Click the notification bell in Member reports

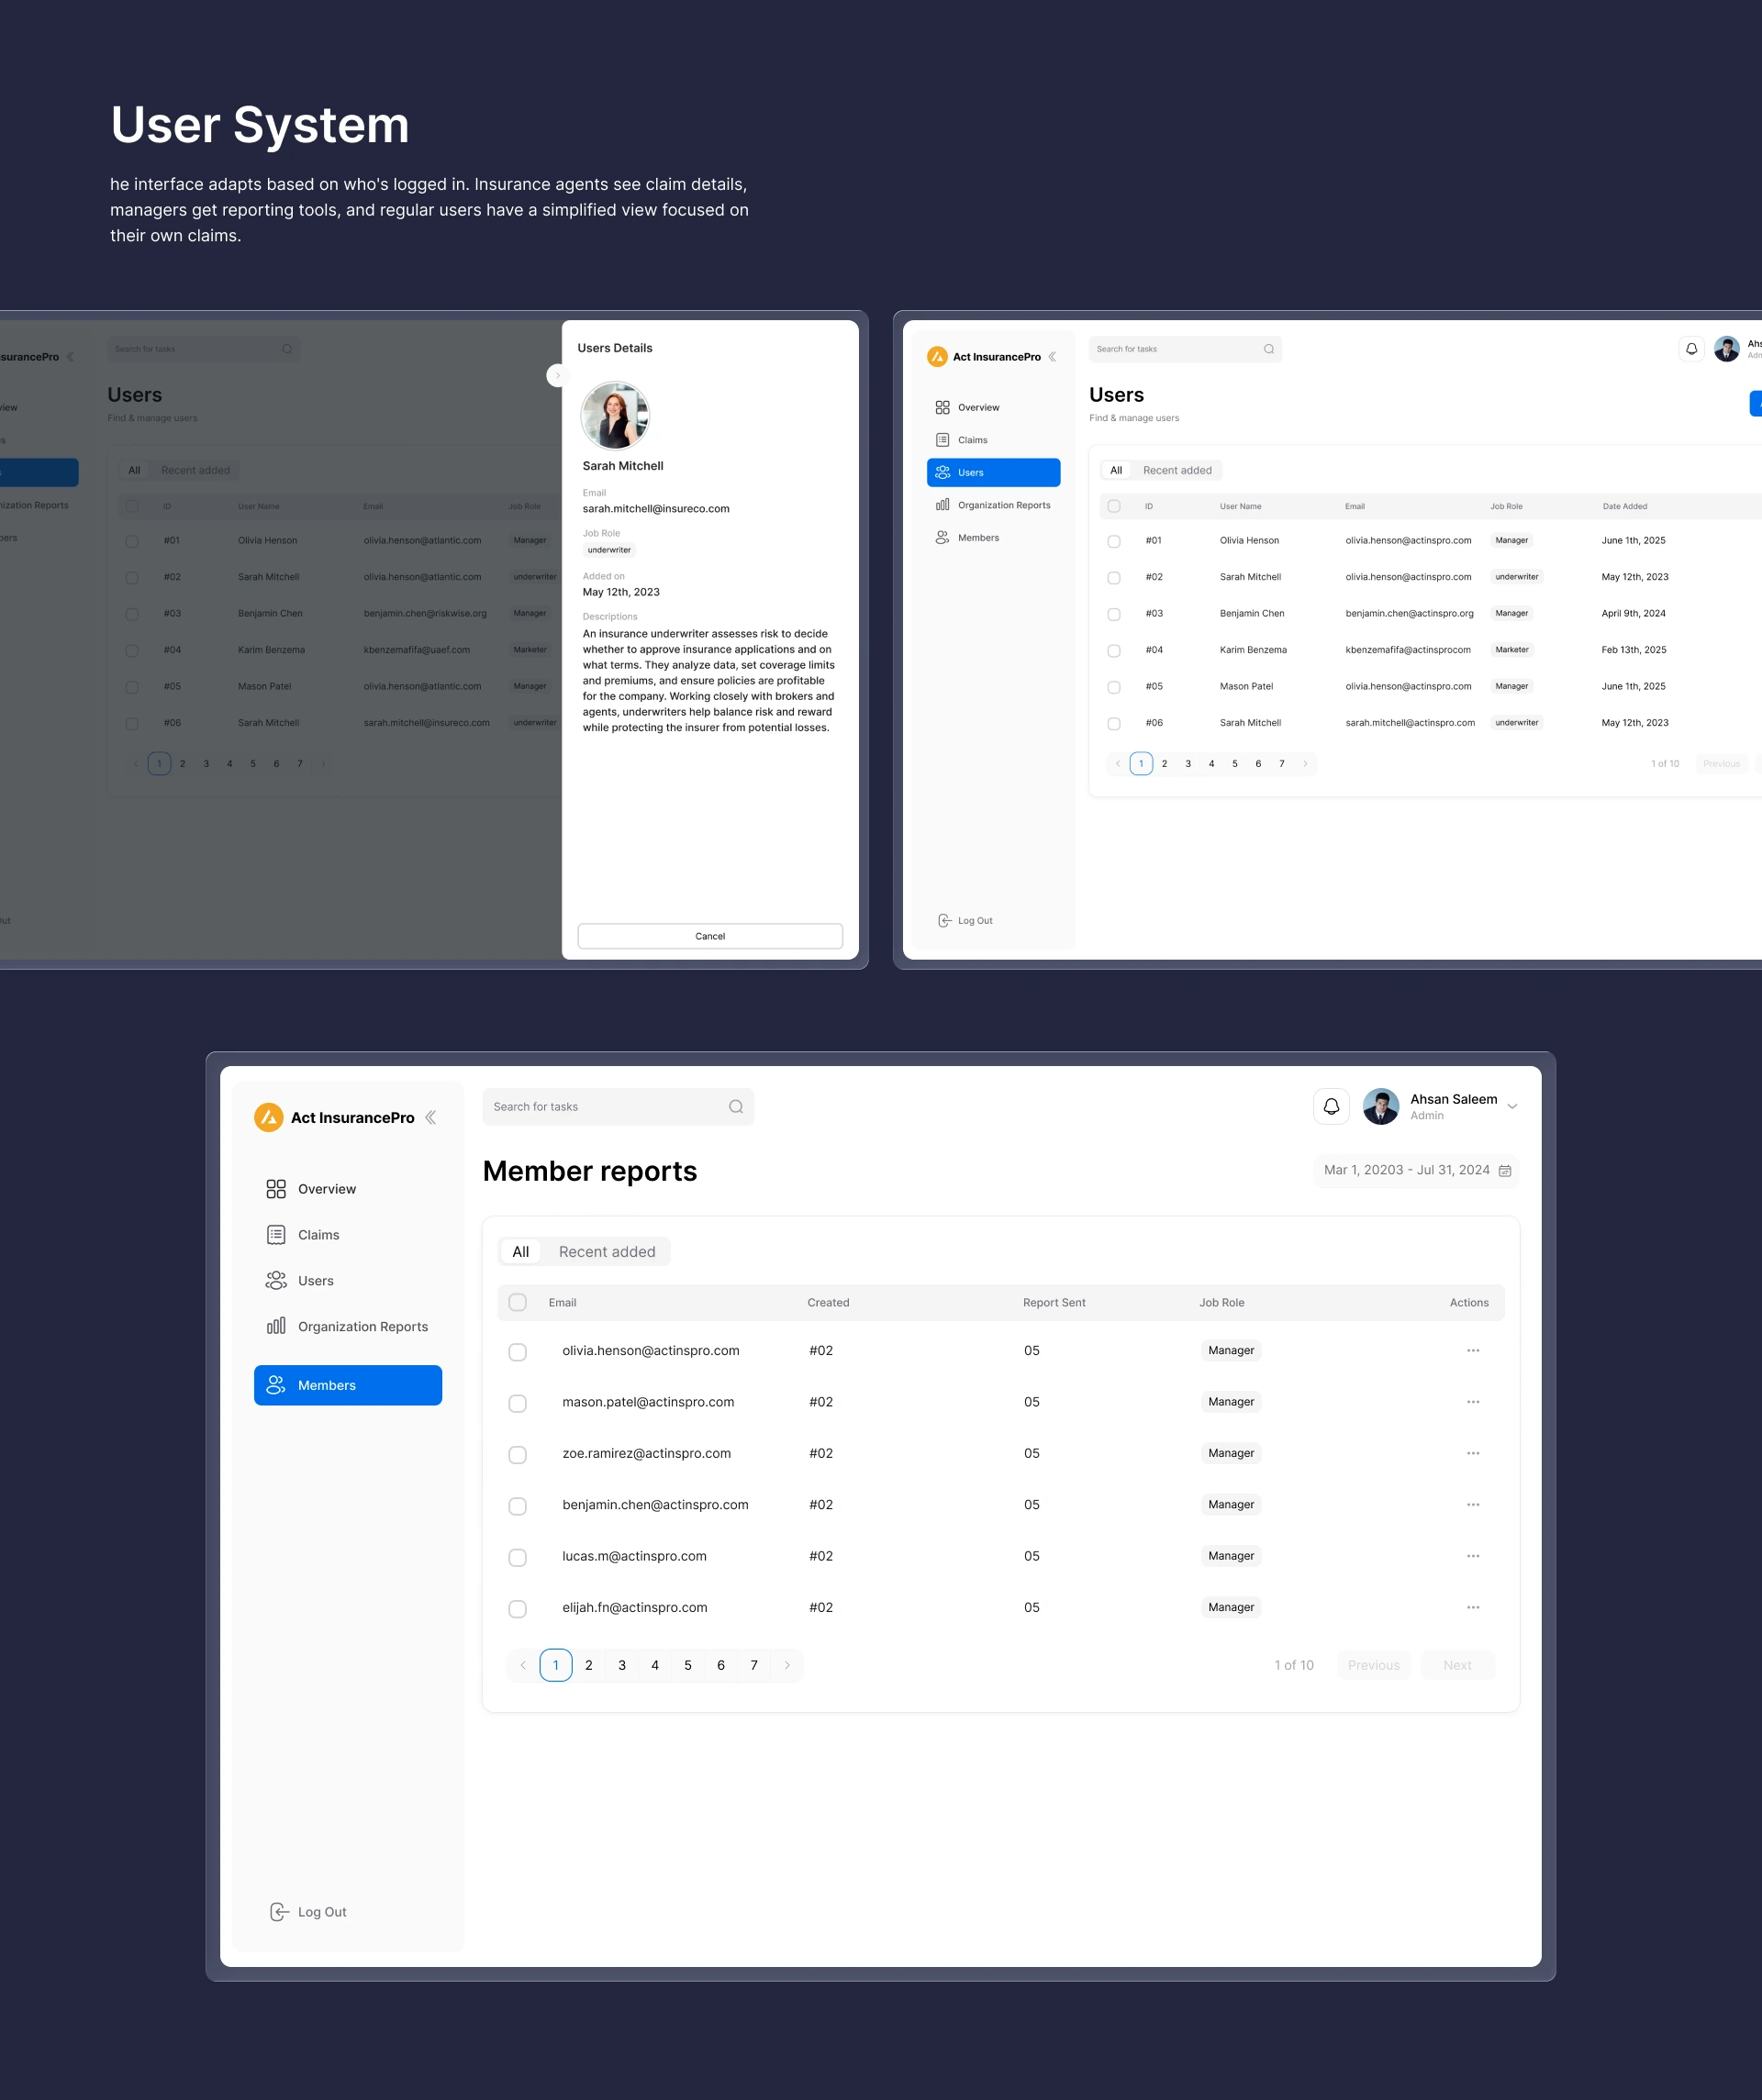coord(1331,1106)
